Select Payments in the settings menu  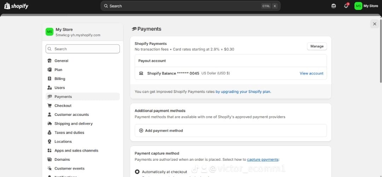82,97
